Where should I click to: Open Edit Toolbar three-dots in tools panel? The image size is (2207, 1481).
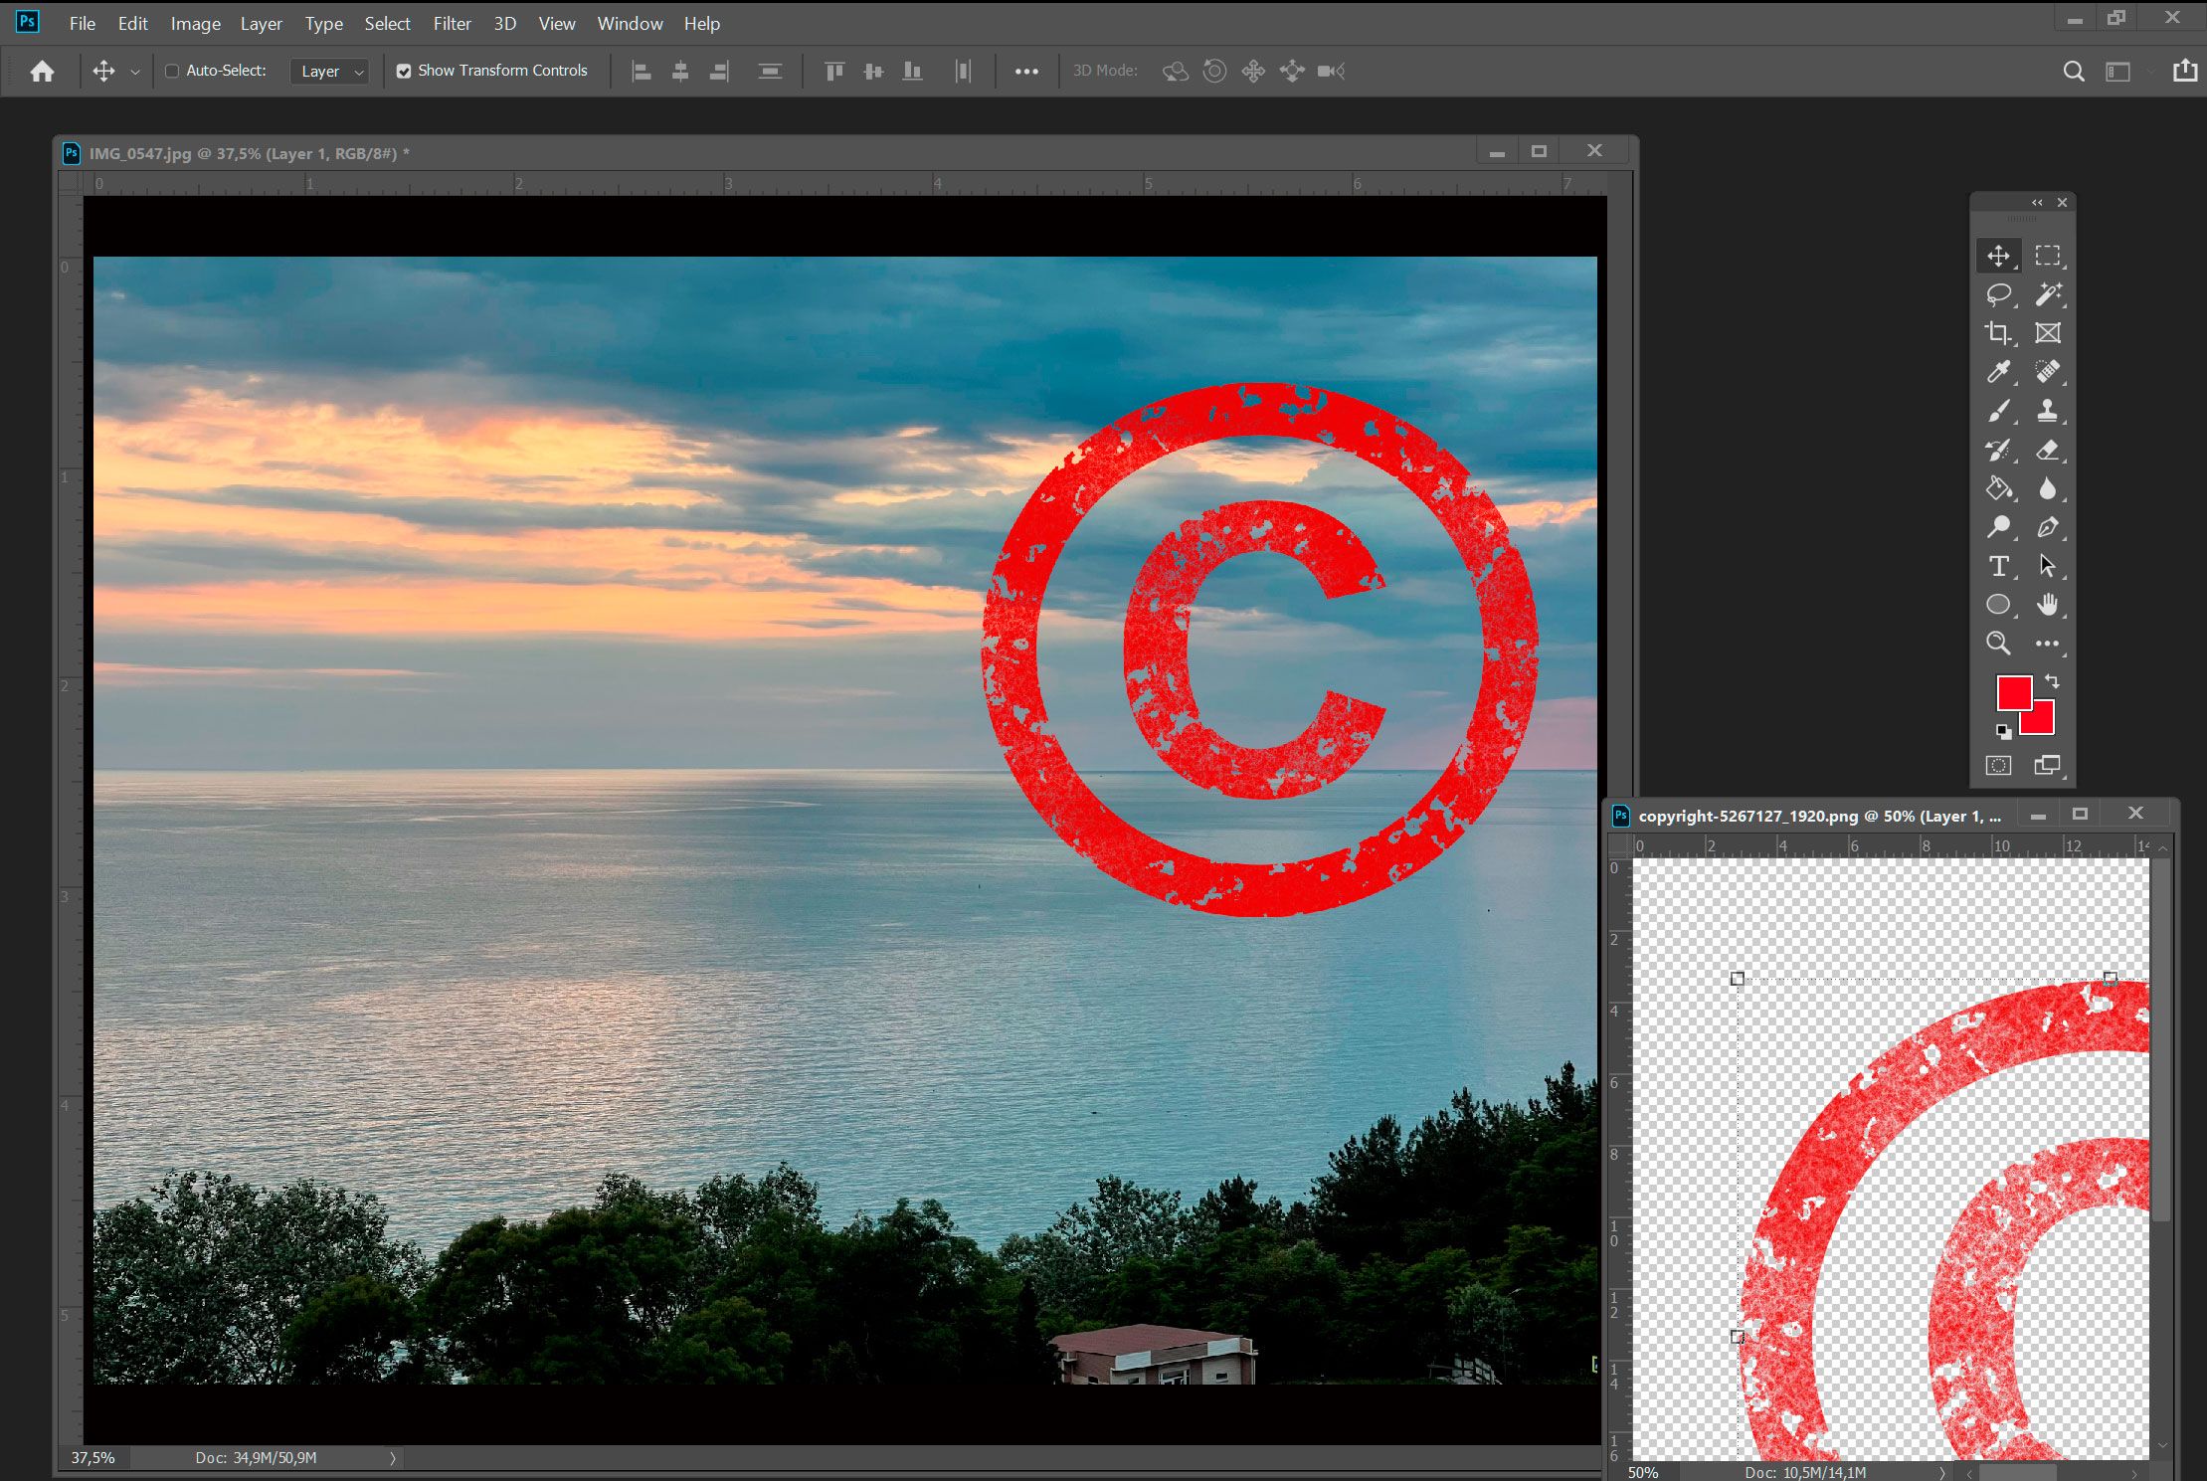(2047, 644)
